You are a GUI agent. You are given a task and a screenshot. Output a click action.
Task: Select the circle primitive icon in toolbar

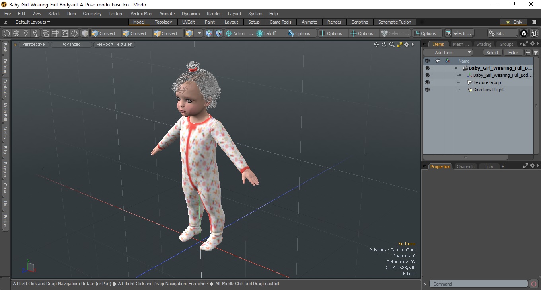click(7, 33)
